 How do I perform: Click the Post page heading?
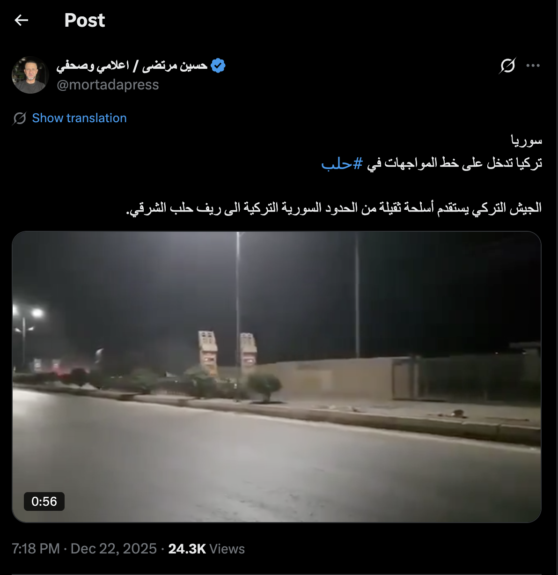pyautogui.click(x=85, y=20)
